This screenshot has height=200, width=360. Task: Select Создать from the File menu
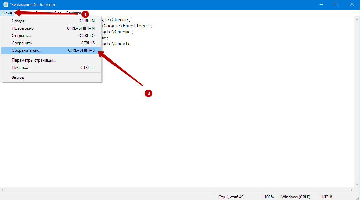coord(19,21)
